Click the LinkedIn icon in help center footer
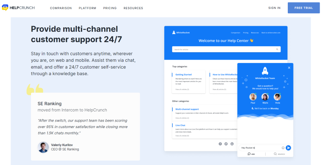This screenshot has height=165, width=322. (x=232, y=144)
